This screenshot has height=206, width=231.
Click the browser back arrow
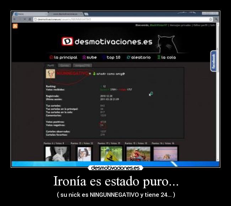[x=15, y=19]
